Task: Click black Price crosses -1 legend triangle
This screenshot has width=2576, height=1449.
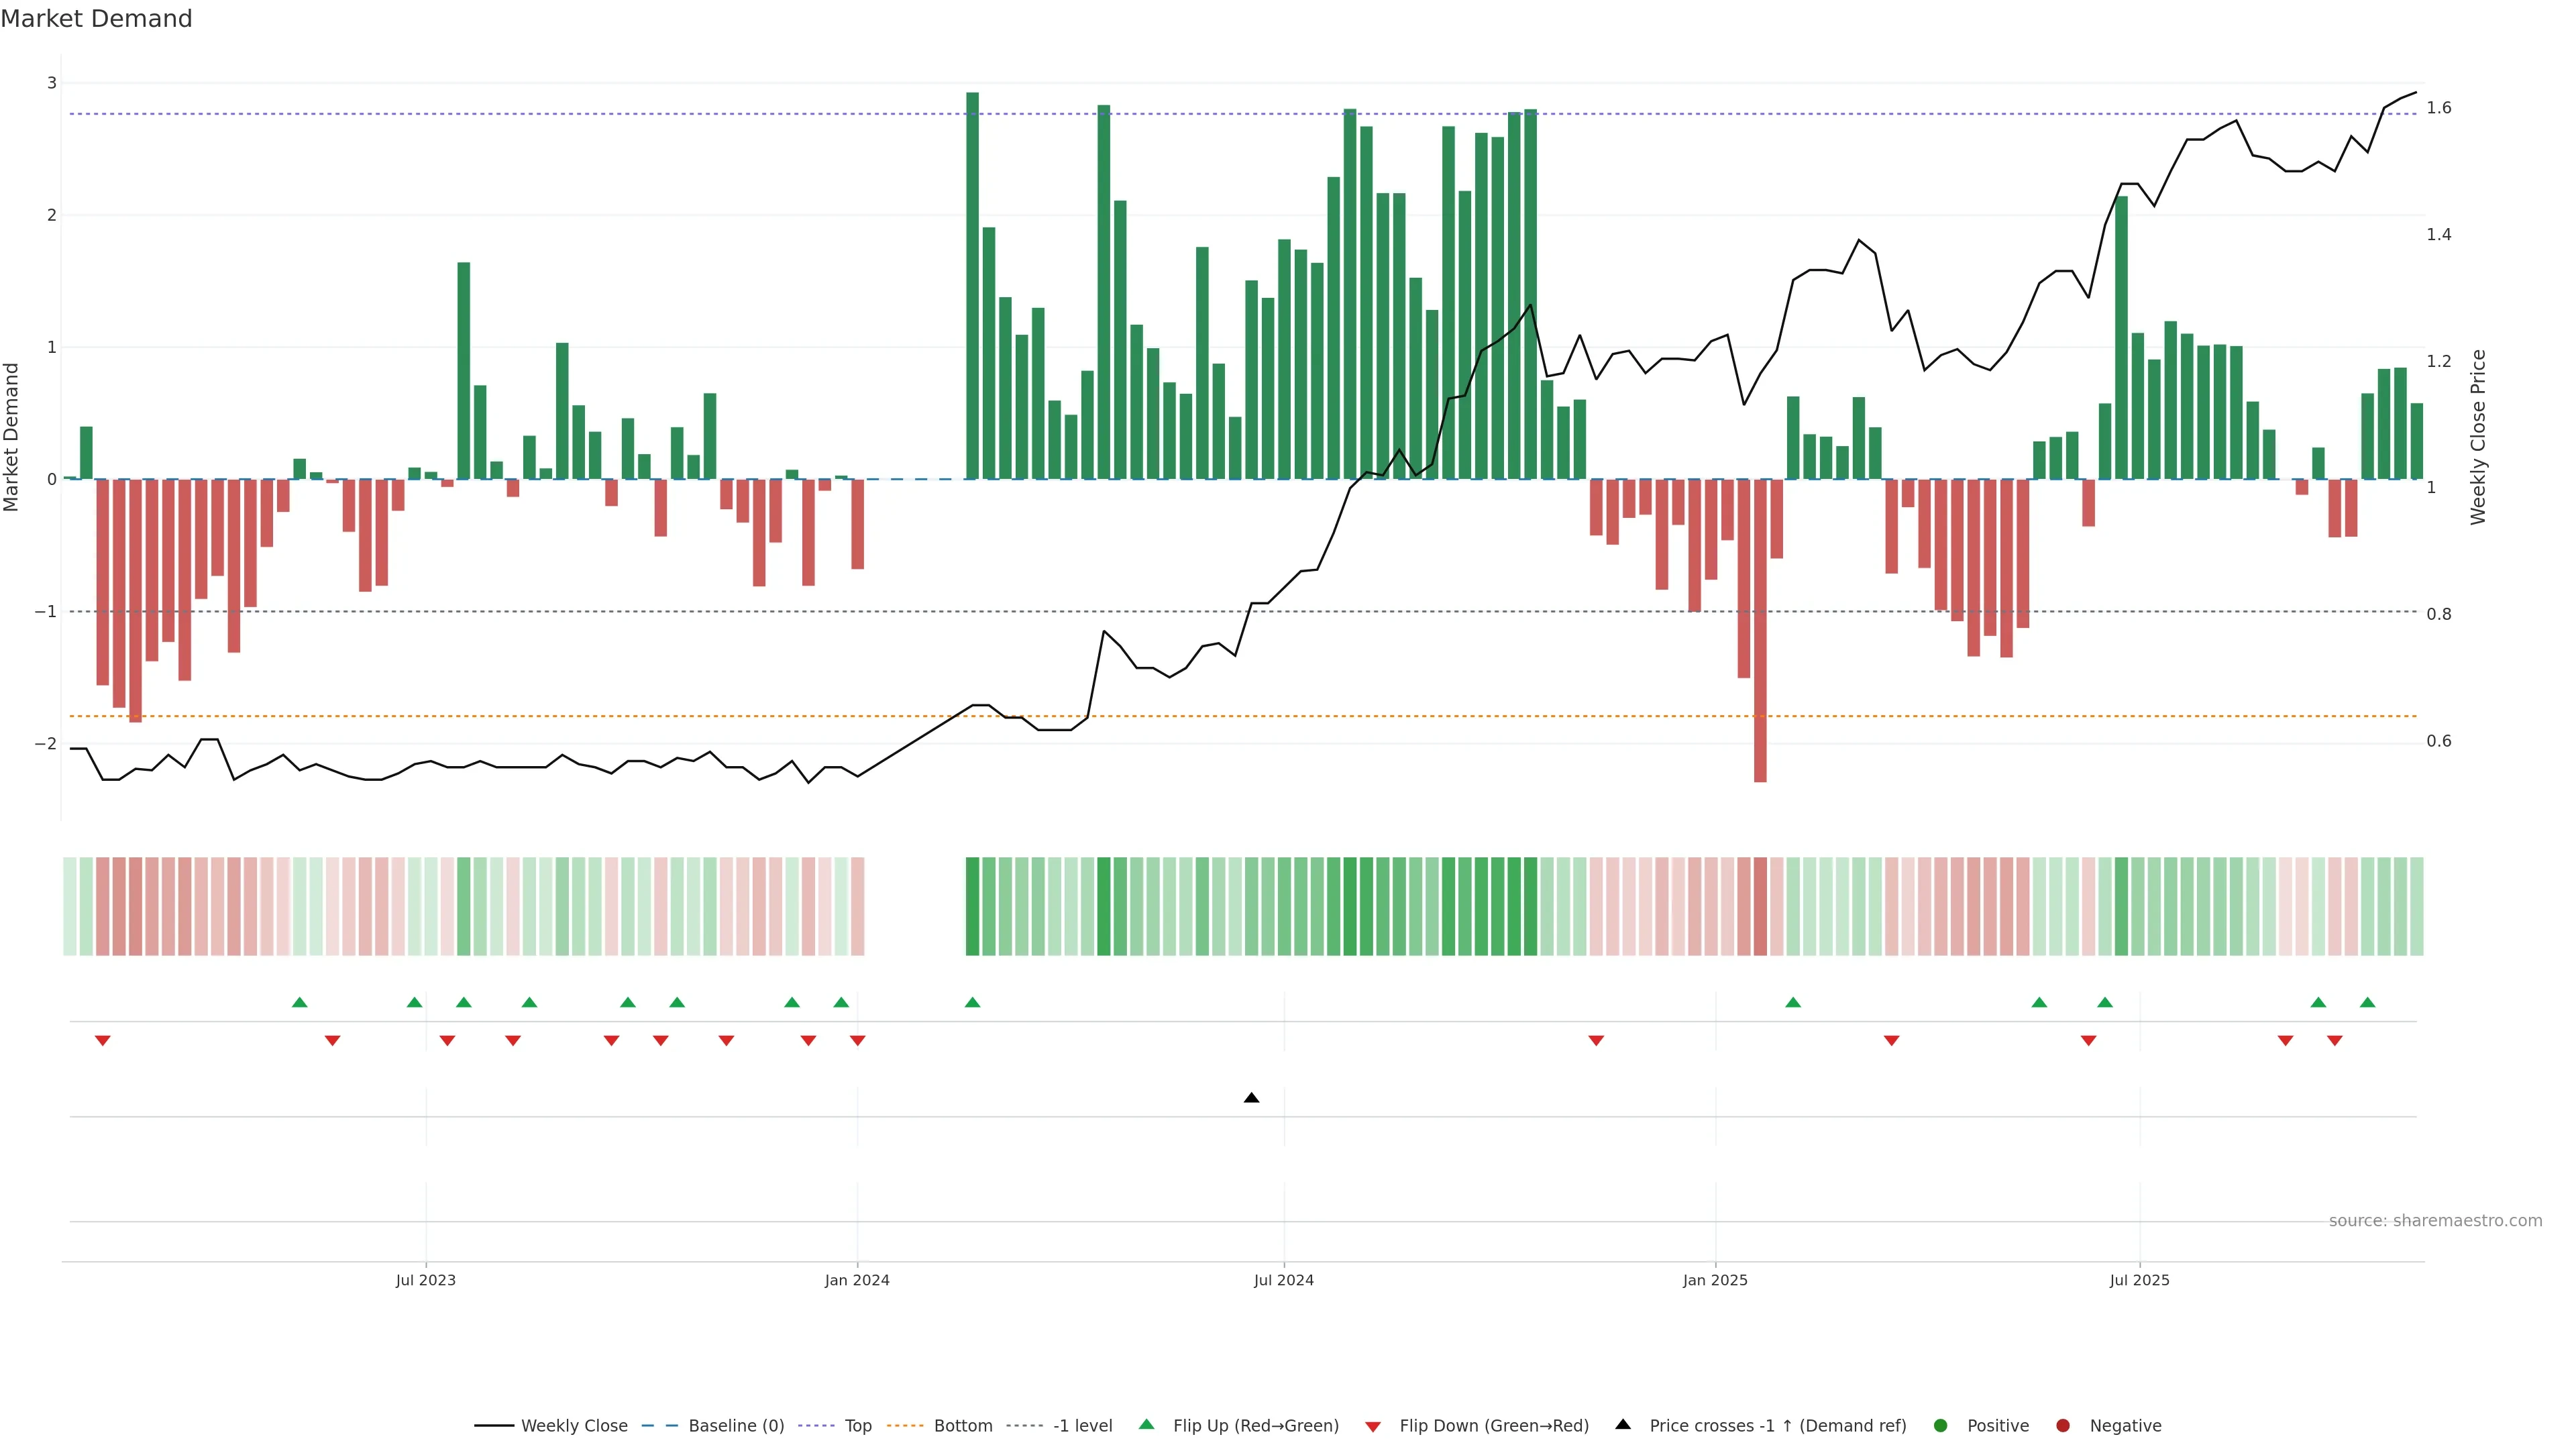Action: coord(1623,1424)
